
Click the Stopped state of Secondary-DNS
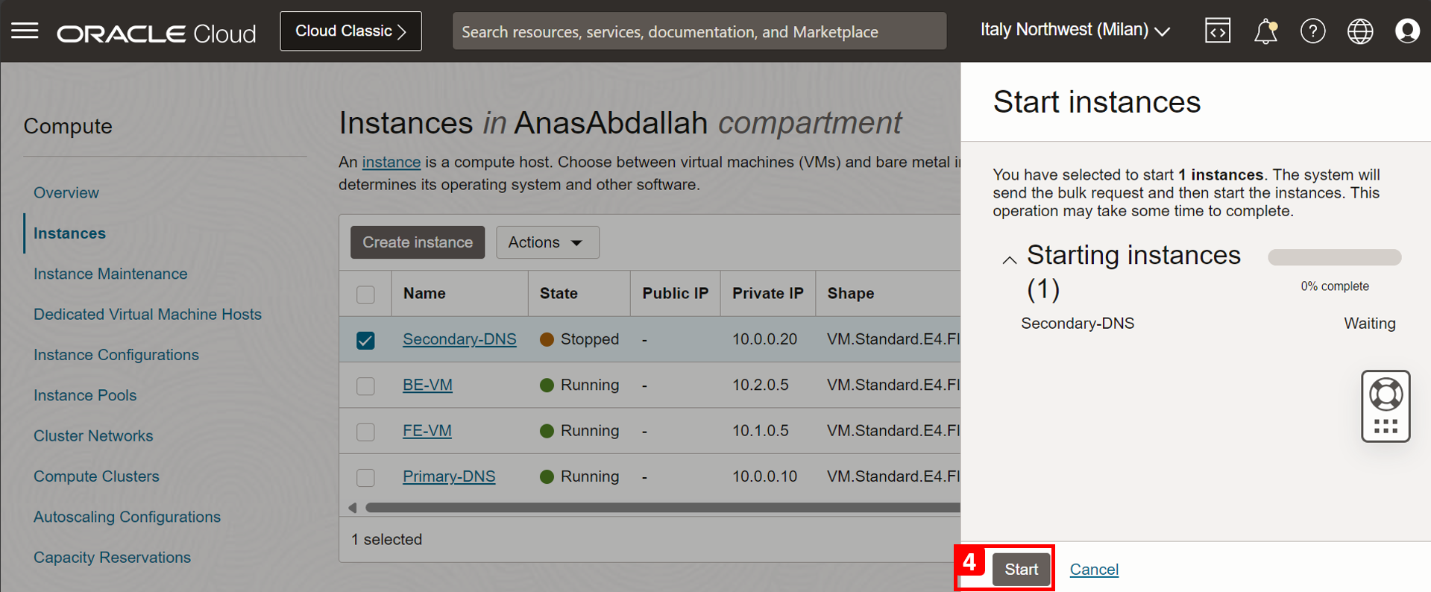pyautogui.click(x=579, y=339)
